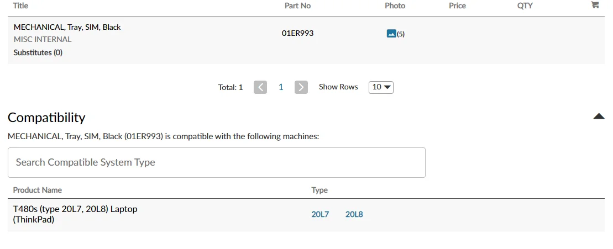
Task: Go to previous page arrow
Action: pos(260,87)
